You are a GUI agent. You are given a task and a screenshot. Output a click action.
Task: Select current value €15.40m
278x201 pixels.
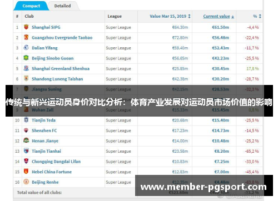coord(221,120)
